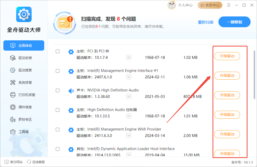Click 升级驱动 for PCI 到 PCI 桥

(x=227, y=56)
